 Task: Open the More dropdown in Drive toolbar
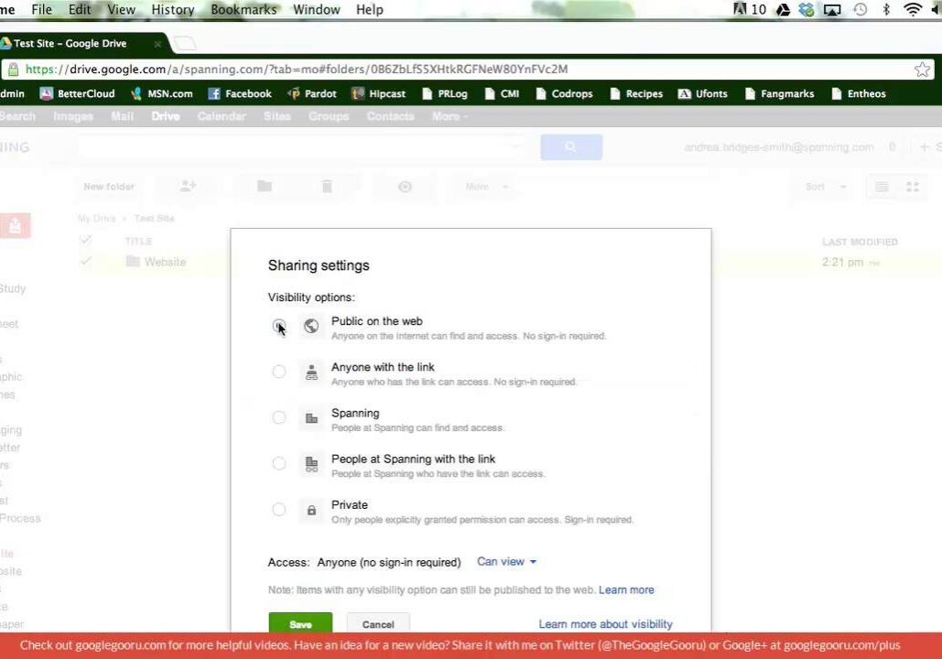click(486, 187)
